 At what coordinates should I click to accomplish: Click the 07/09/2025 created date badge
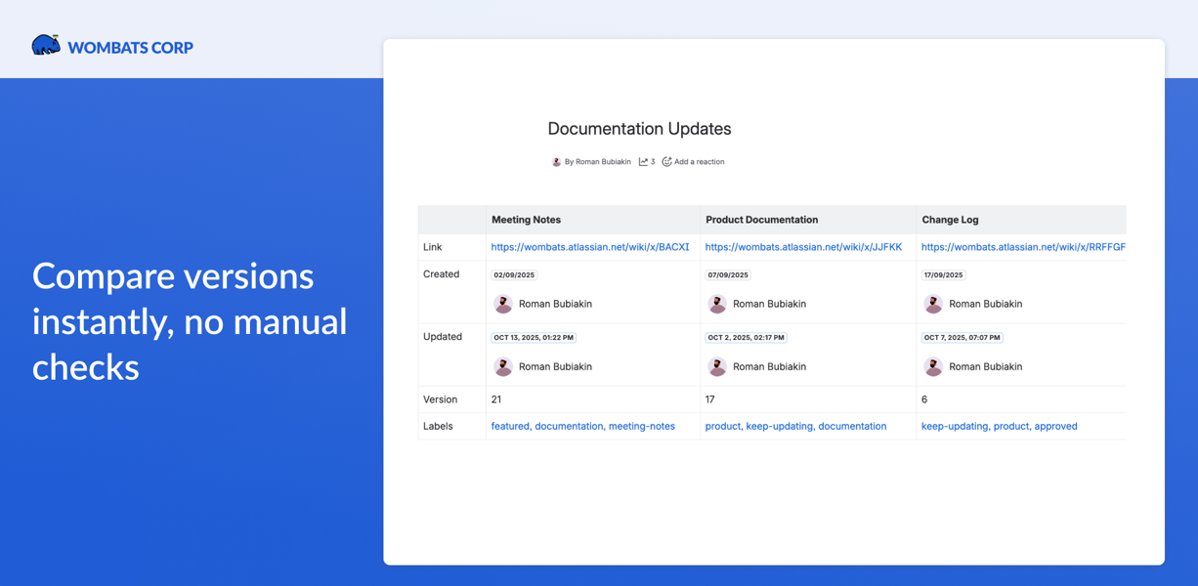tap(728, 275)
